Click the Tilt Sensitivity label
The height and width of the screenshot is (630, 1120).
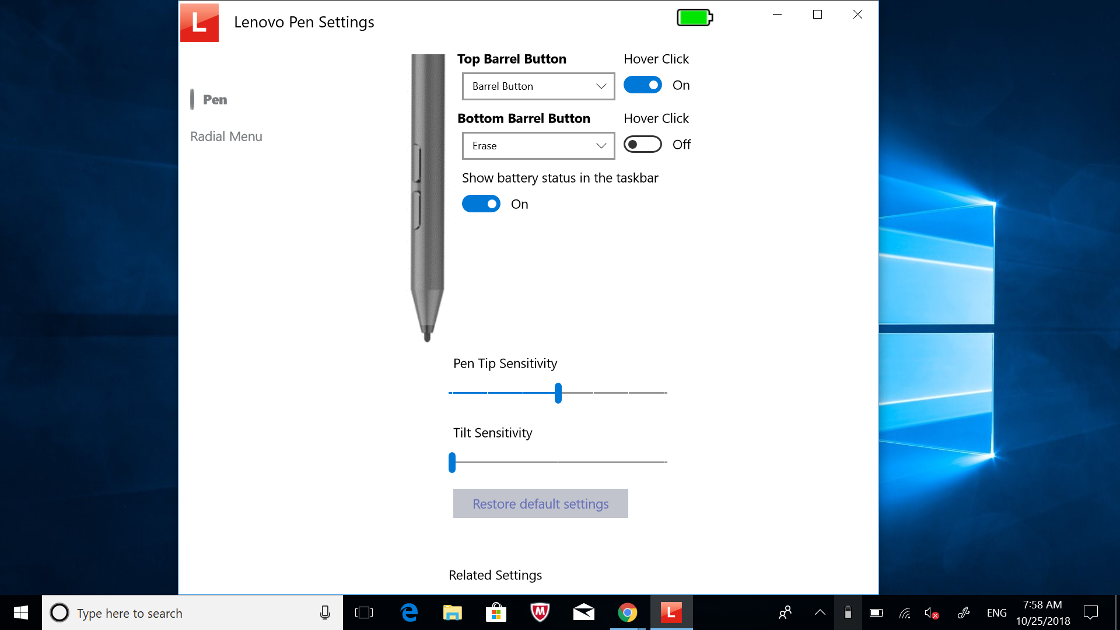click(x=493, y=433)
